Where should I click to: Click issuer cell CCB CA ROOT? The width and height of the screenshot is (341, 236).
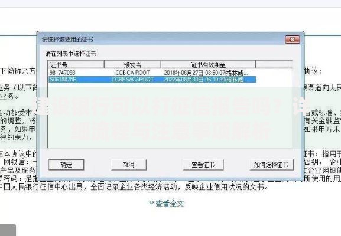[132, 73]
